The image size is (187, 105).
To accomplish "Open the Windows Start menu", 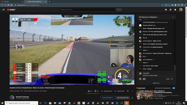I will pos(2,103).
